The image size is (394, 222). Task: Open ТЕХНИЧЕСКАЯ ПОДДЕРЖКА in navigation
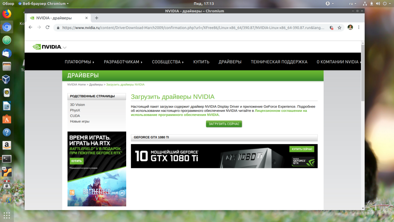pos(279,62)
